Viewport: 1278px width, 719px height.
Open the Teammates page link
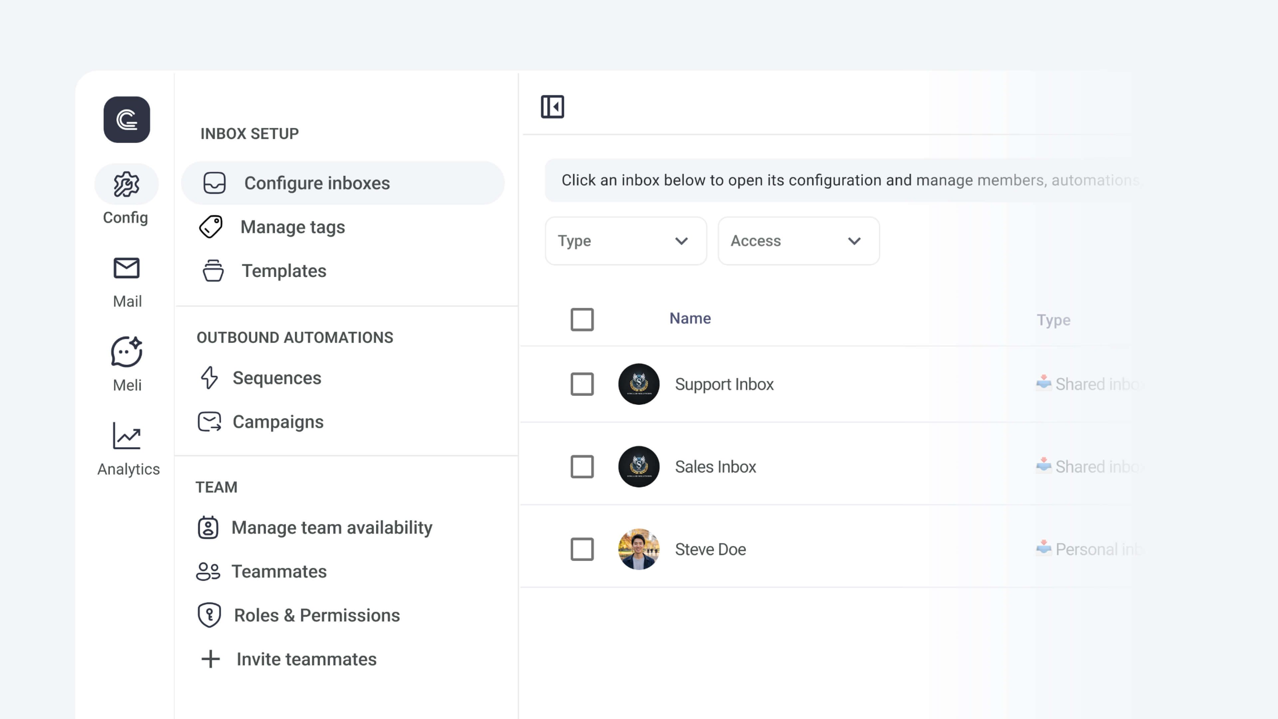point(279,571)
